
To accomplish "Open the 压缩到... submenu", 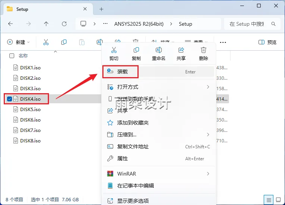I will (x=158, y=135).
